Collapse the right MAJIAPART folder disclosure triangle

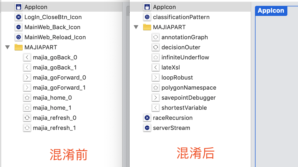pyautogui.click(x=136, y=27)
